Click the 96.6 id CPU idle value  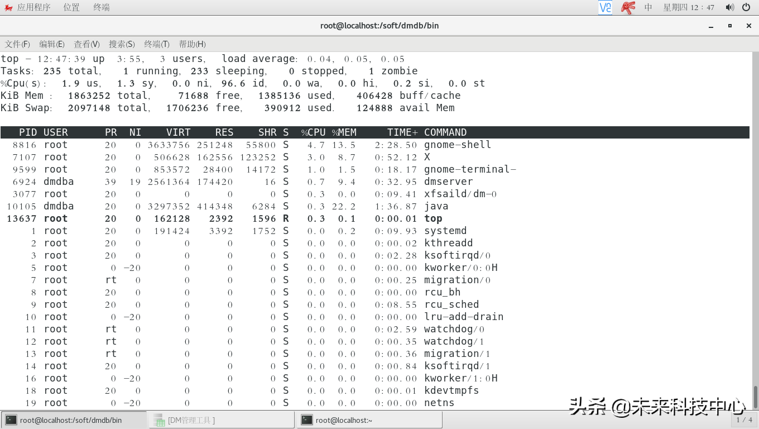[243, 83]
